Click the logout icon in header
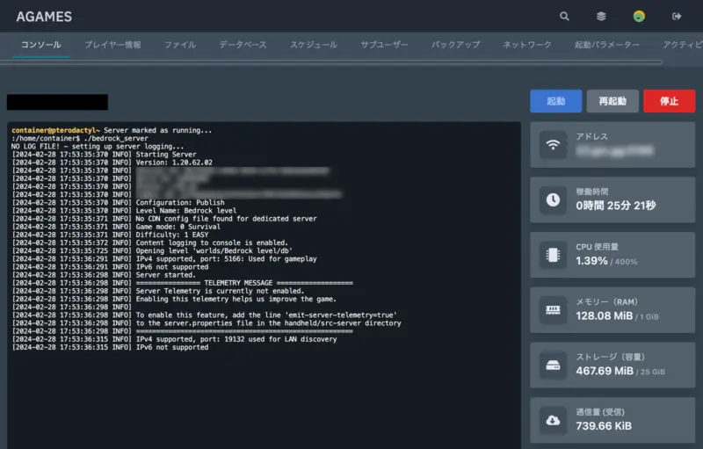 click(x=677, y=16)
